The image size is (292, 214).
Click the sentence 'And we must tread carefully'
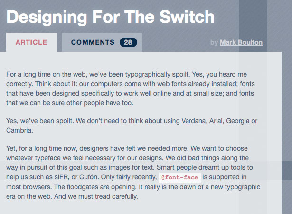point(96,196)
